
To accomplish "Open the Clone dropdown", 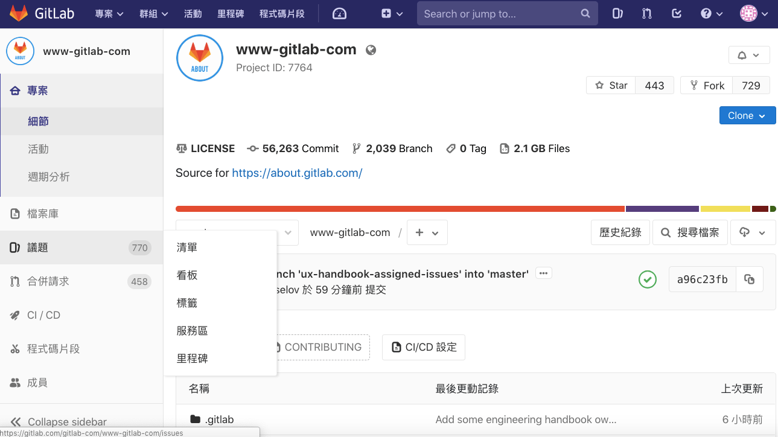I will [747, 115].
